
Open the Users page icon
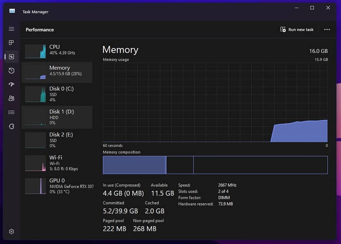point(11,98)
